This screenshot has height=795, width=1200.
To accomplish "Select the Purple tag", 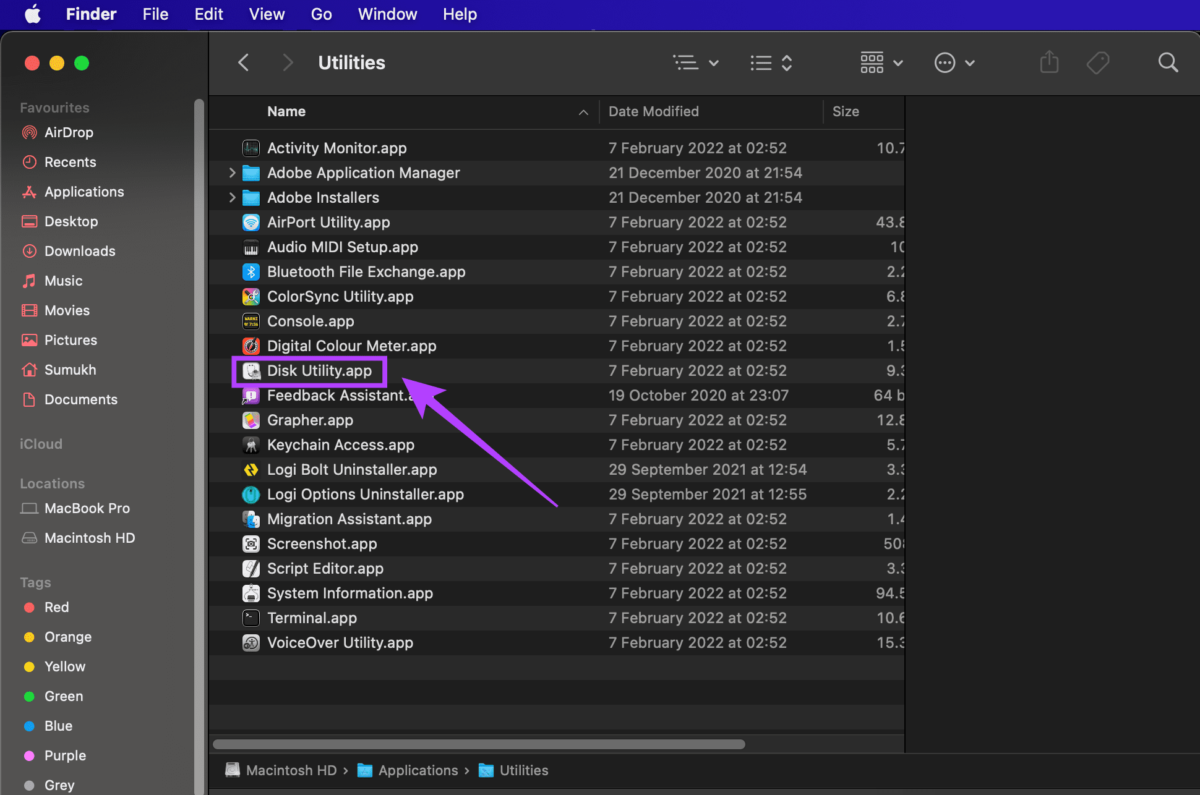I will point(65,755).
